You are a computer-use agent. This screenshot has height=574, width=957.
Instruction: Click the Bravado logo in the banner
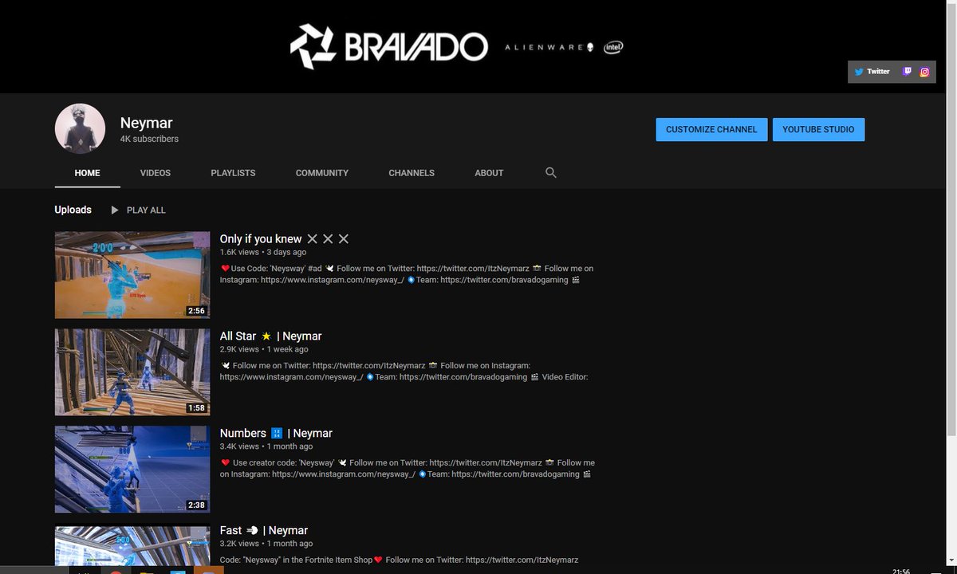pyautogui.click(x=388, y=47)
